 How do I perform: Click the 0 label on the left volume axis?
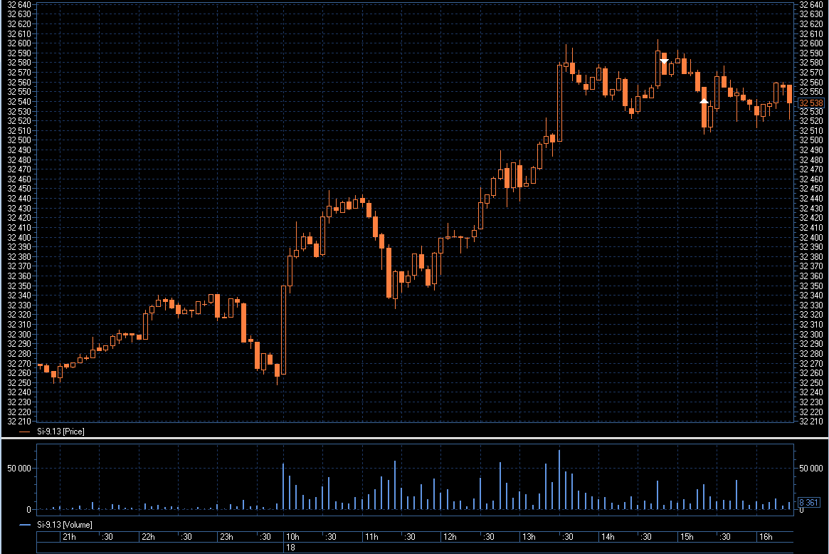(x=28, y=510)
